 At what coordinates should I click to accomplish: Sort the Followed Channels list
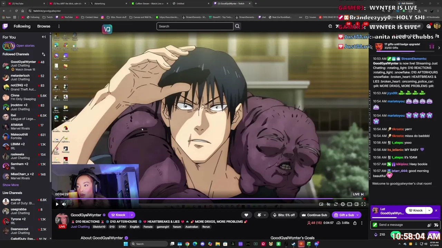[x=44, y=54]
